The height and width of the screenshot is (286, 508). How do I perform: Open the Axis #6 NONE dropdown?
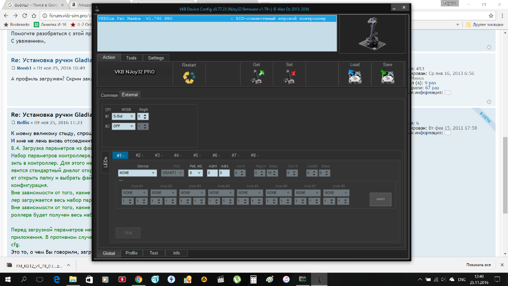pyautogui.click(x=279, y=193)
